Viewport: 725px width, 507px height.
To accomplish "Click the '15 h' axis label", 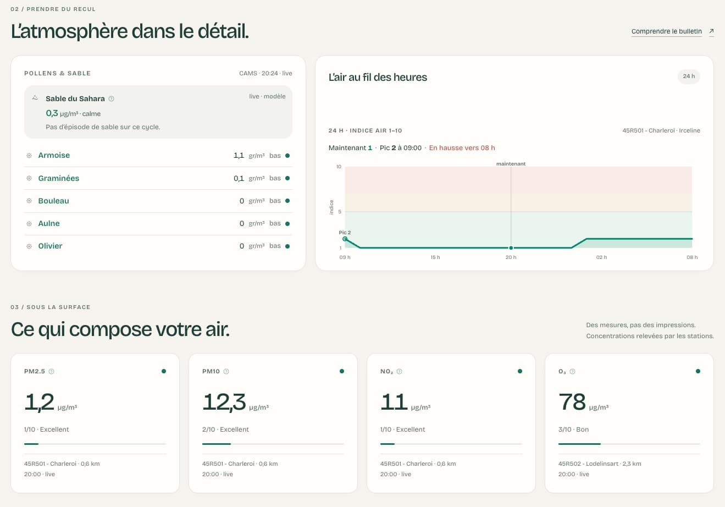I will (435, 257).
